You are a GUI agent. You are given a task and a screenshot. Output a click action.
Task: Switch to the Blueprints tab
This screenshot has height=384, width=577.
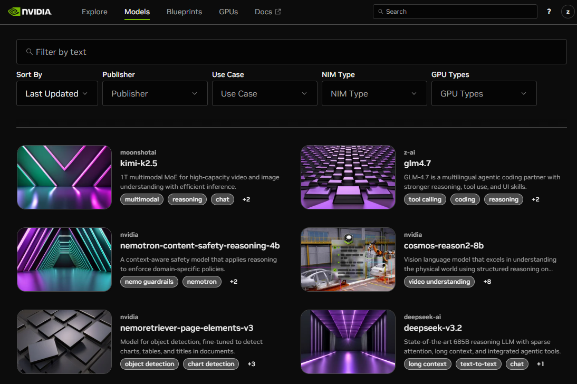(184, 12)
